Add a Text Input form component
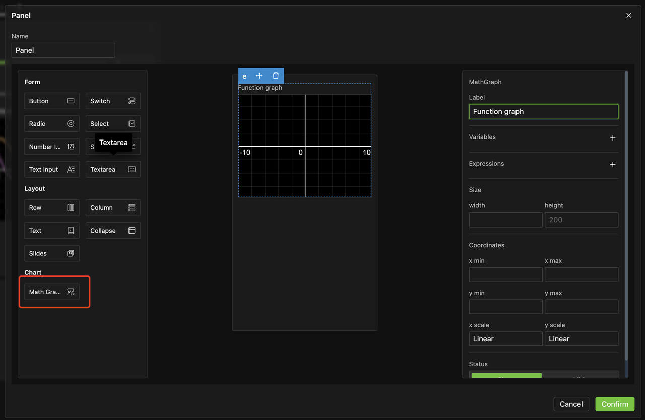The image size is (645, 420). click(52, 169)
